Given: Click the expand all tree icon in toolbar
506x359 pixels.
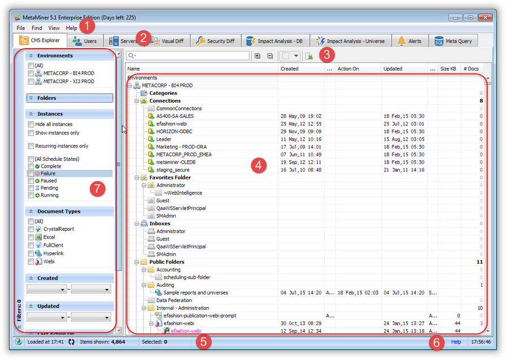Looking at the screenshot, I should coord(258,56).
